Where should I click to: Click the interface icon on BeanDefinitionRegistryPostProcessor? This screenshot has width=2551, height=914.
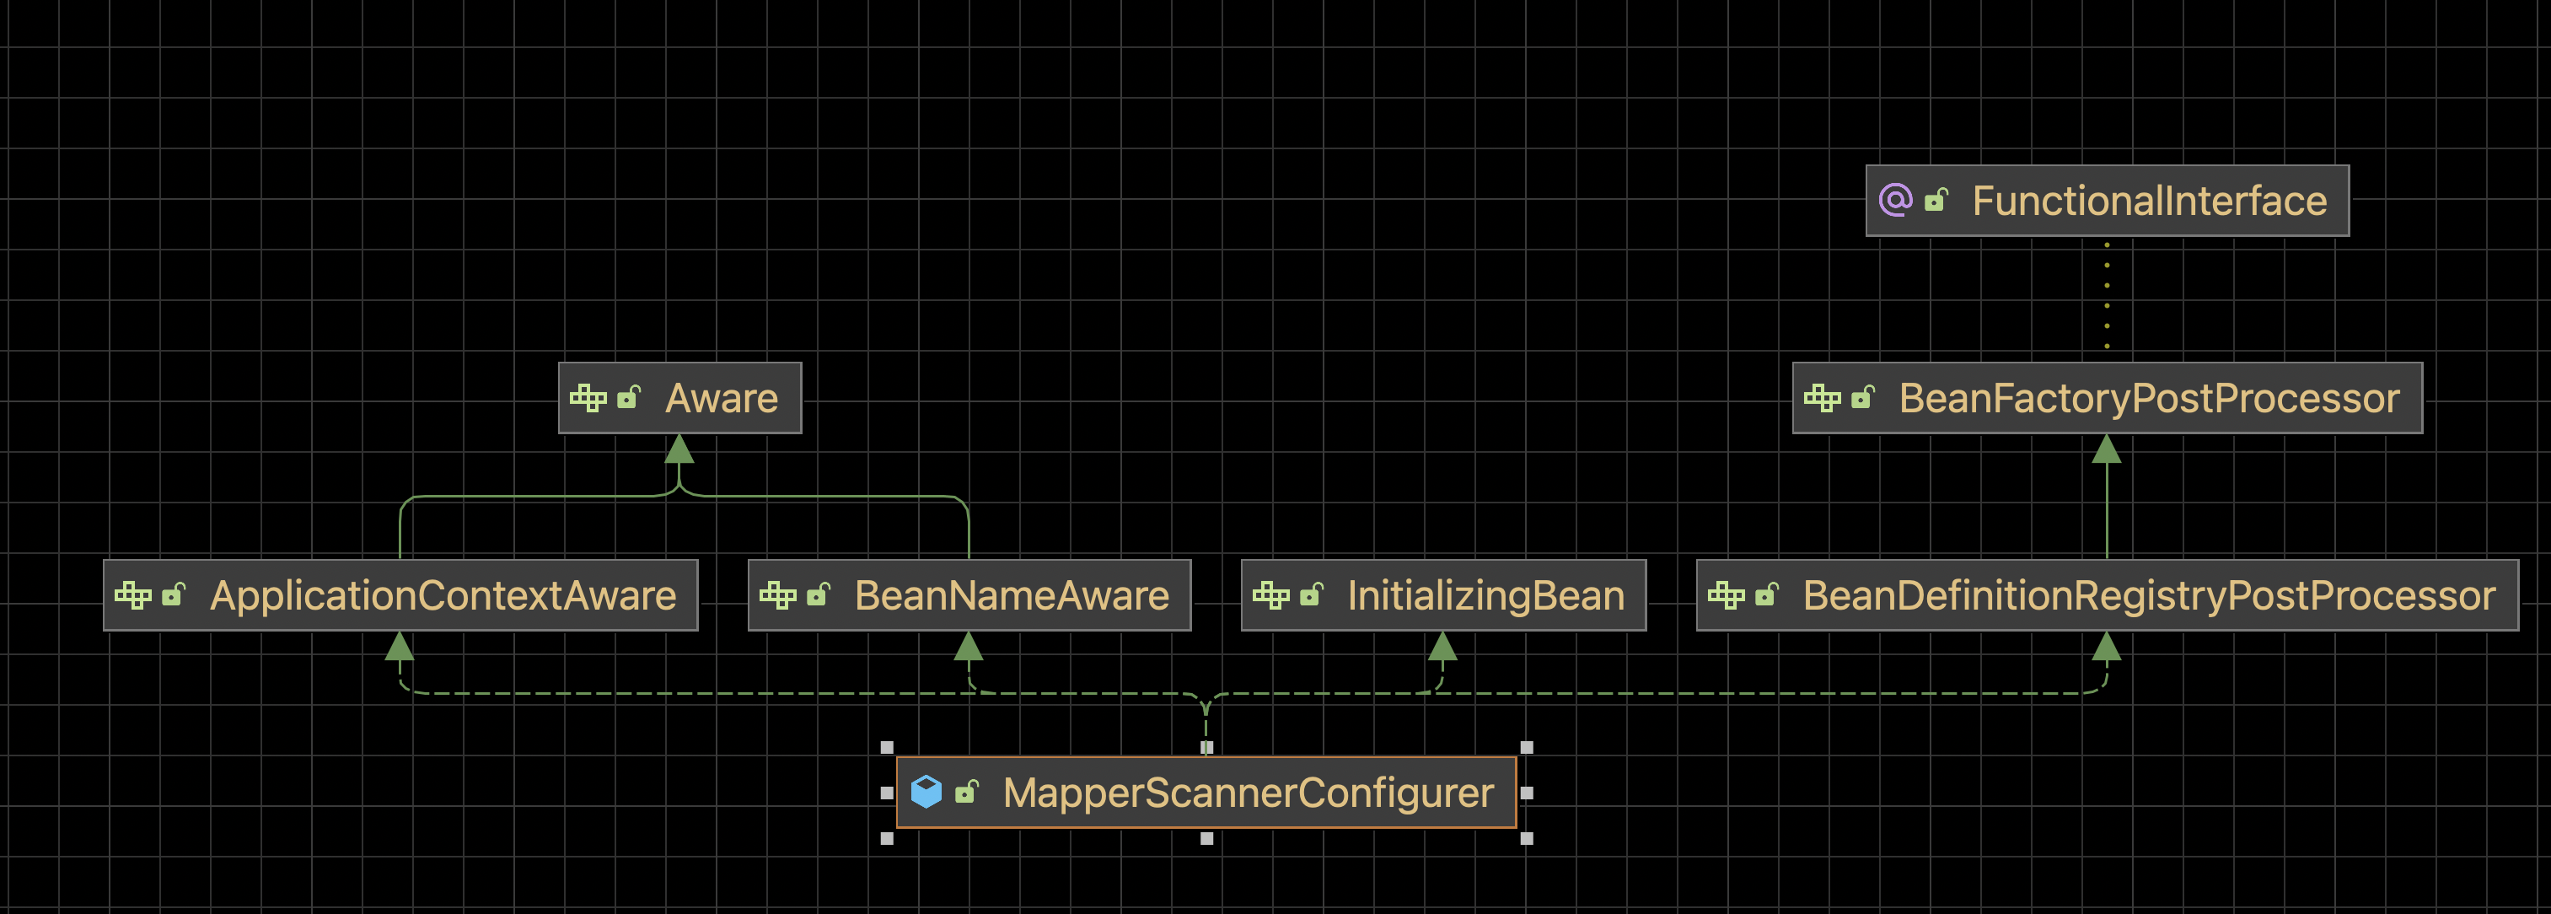click(1726, 594)
